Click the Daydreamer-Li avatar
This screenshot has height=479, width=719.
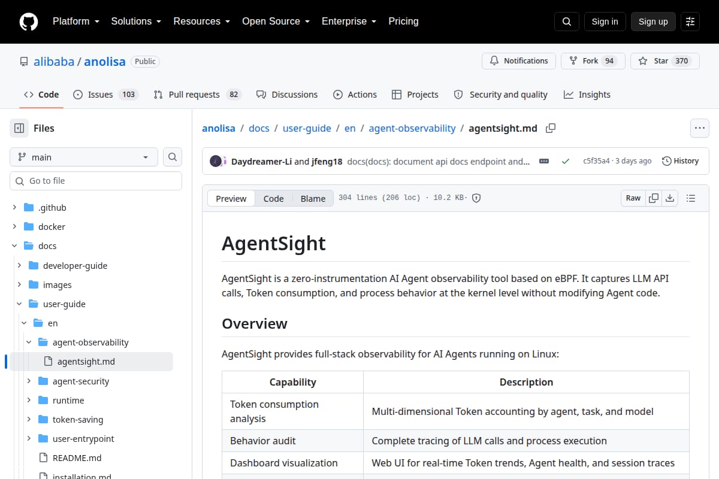click(215, 161)
